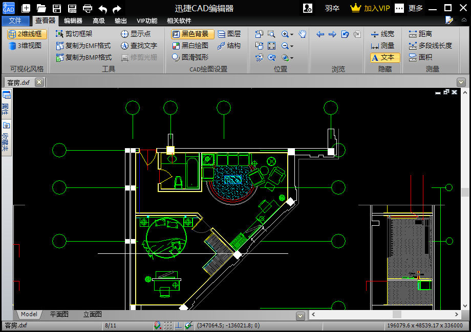This screenshot has width=471, height=332.
Task: Expand the document tabs list dropdown
Action: [x=461, y=82]
